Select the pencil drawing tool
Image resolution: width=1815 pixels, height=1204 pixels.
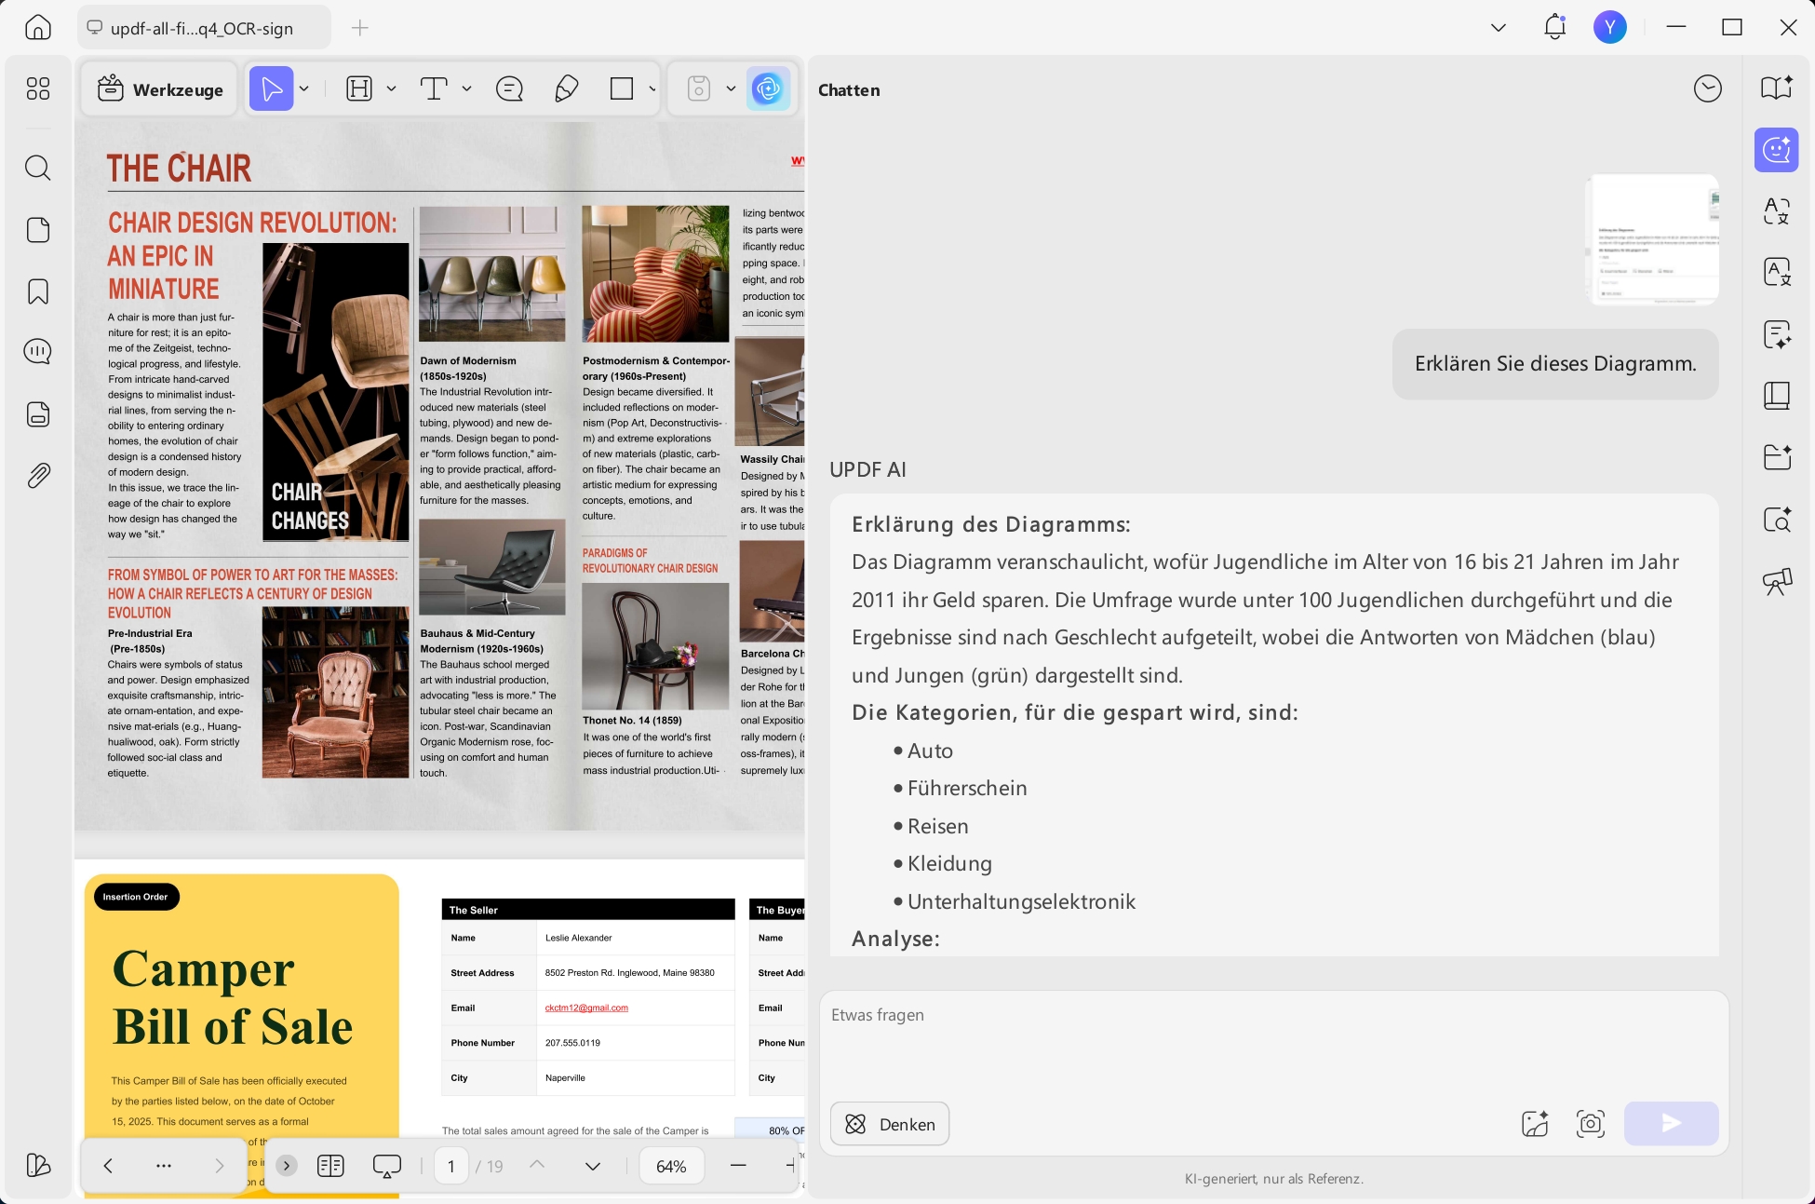(x=566, y=88)
